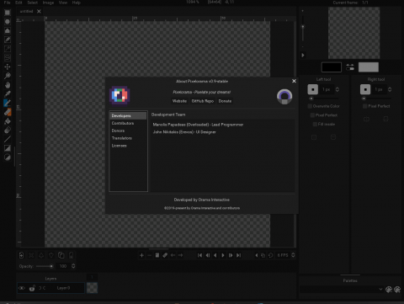
Task: Click the Website button
Action: point(179,101)
